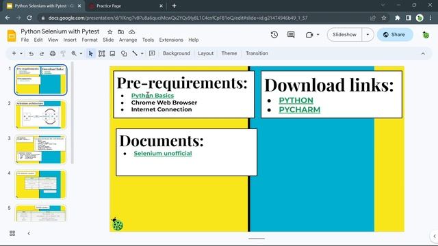Redo the last action
Screen dimensions: 438x246
tap(42, 53)
